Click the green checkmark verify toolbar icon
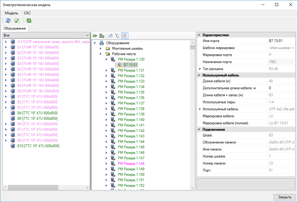 click(x=17, y=20)
